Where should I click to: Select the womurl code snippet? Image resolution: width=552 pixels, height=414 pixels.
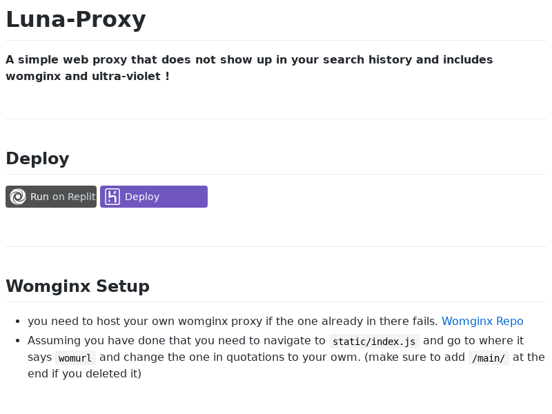tap(75, 357)
